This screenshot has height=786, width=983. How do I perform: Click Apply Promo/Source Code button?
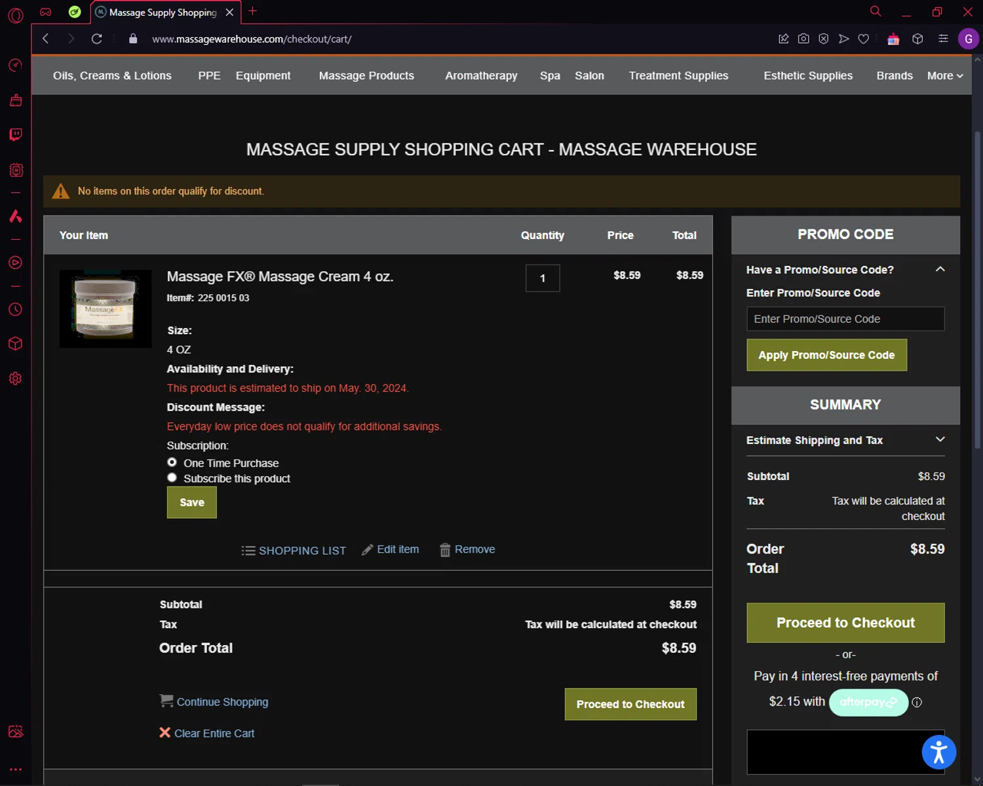(826, 355)
